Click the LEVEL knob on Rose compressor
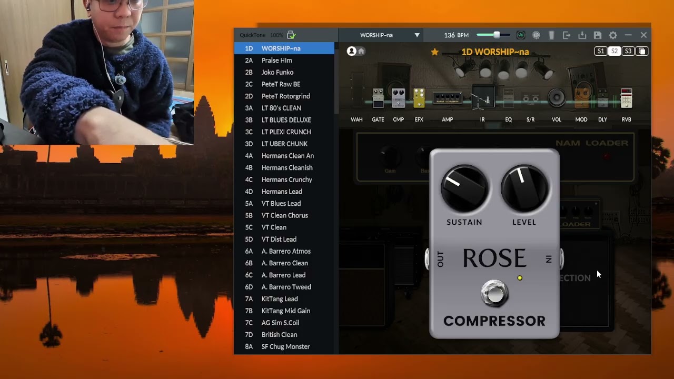674x379 pixels. click(x=524, y=189)
